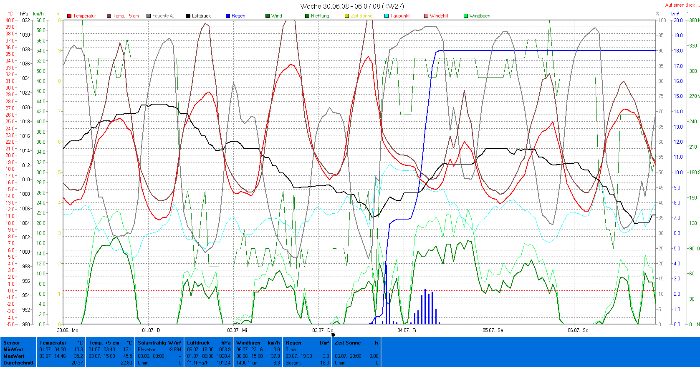700x367 pixels.
Task: Select the '02.07. Mi' date on axis
Action: pyautogui.click(x=237, y=330)
